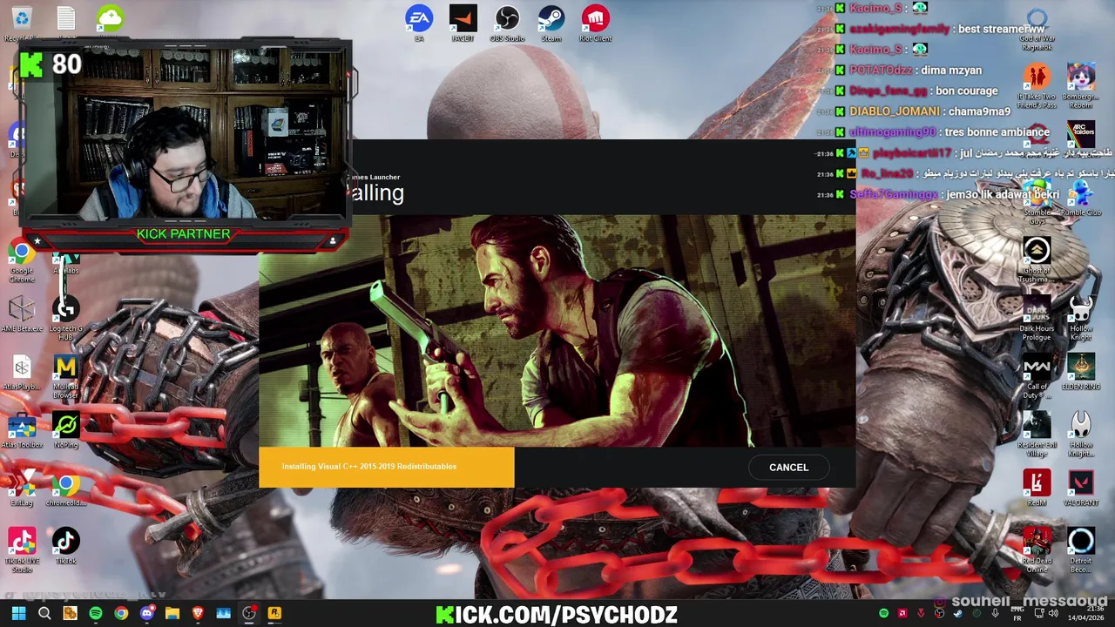Click the 'dima mzyan' chat message

click(x=951, y=70)
